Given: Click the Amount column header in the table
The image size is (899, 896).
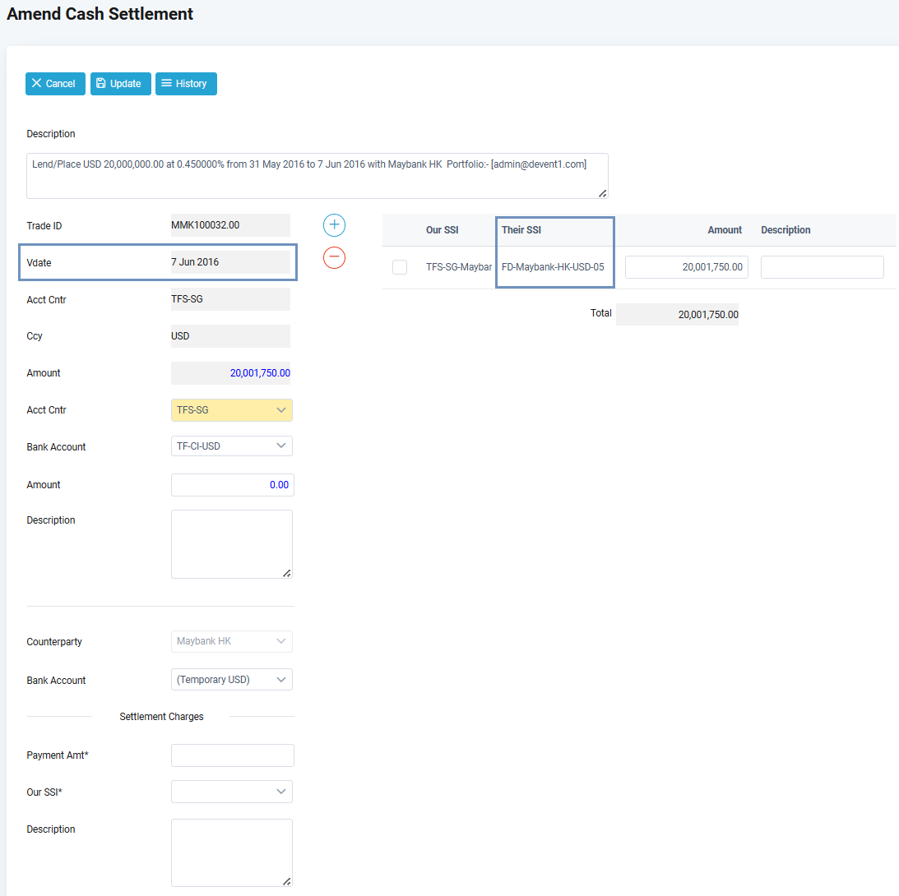Looking at the screenshot, I should click(725, 229).
